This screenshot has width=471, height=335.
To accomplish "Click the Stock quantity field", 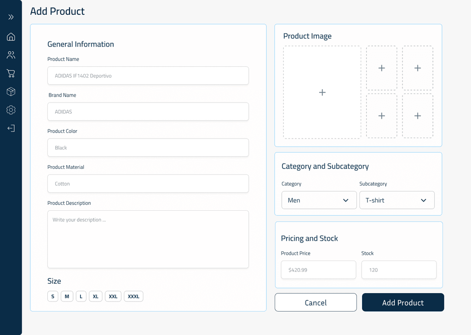I will coord(399,270).
